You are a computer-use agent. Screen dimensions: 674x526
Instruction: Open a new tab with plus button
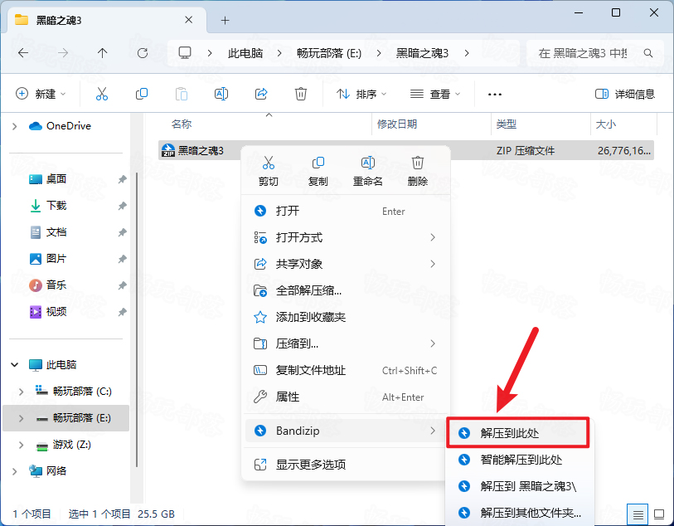[225, 20]
